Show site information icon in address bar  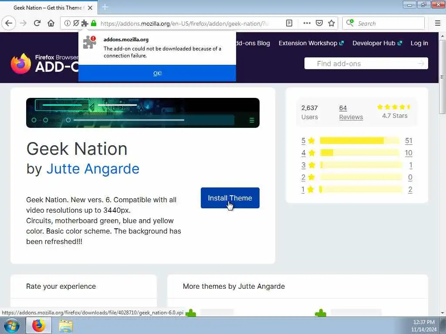coord(68,23)
